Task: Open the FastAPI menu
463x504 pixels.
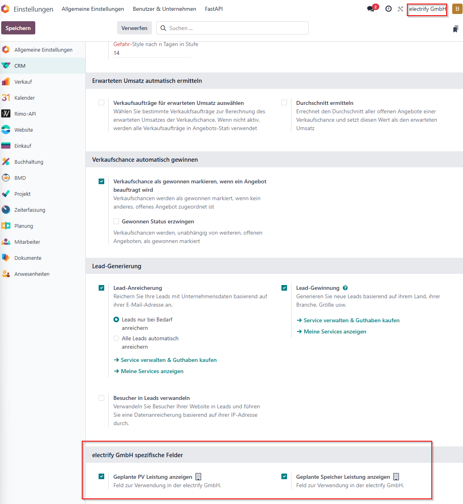Action: pos(214,9)
